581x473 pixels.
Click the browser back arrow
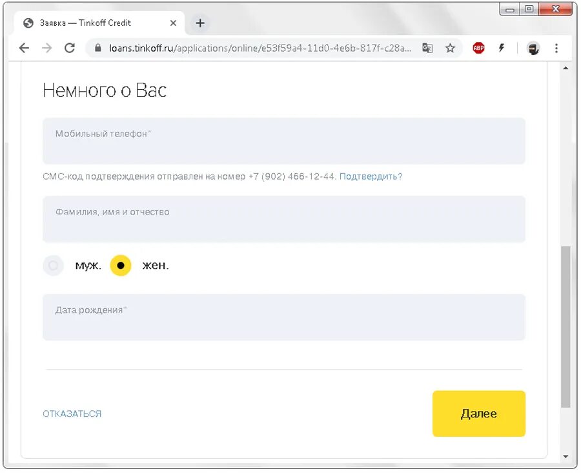pos(24,48)
